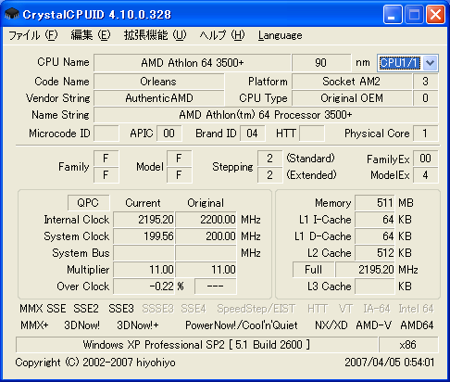
Task: Click the Code Name value Orleans
Action: pos(158,82)
